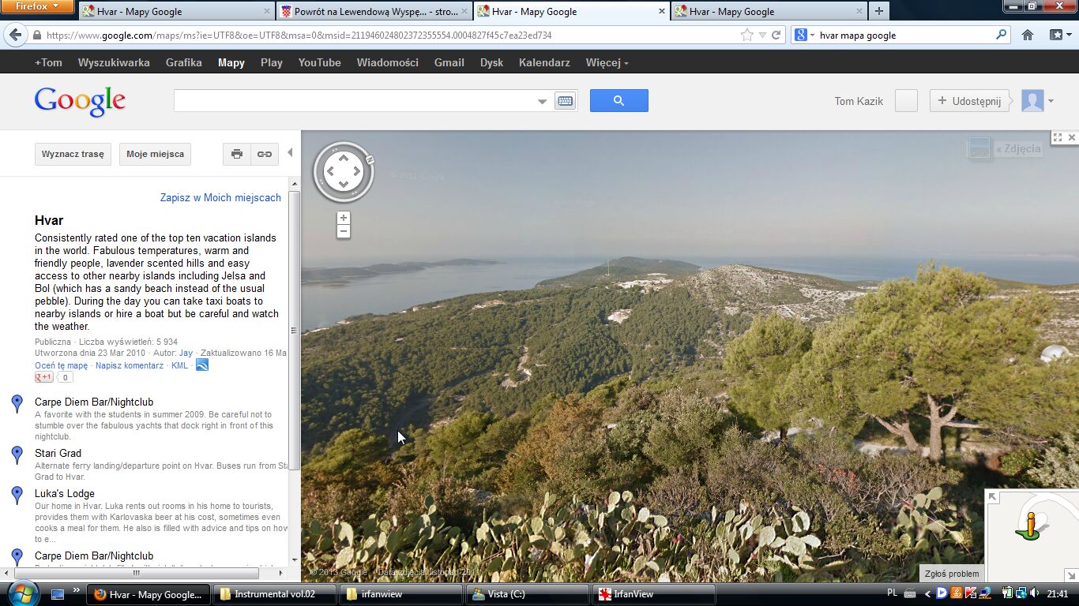Click the Google Earth KML icon

pos(202,365)
